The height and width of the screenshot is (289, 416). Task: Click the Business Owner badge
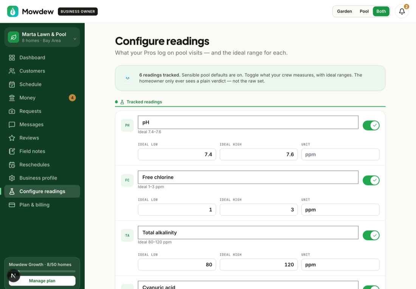point(78,11)
